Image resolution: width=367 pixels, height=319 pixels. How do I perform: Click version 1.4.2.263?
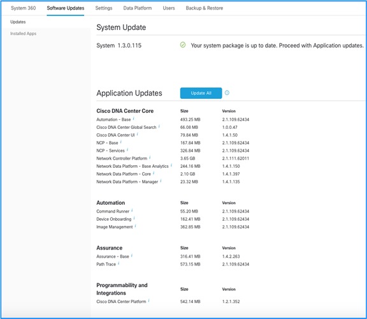coord(231,256)
